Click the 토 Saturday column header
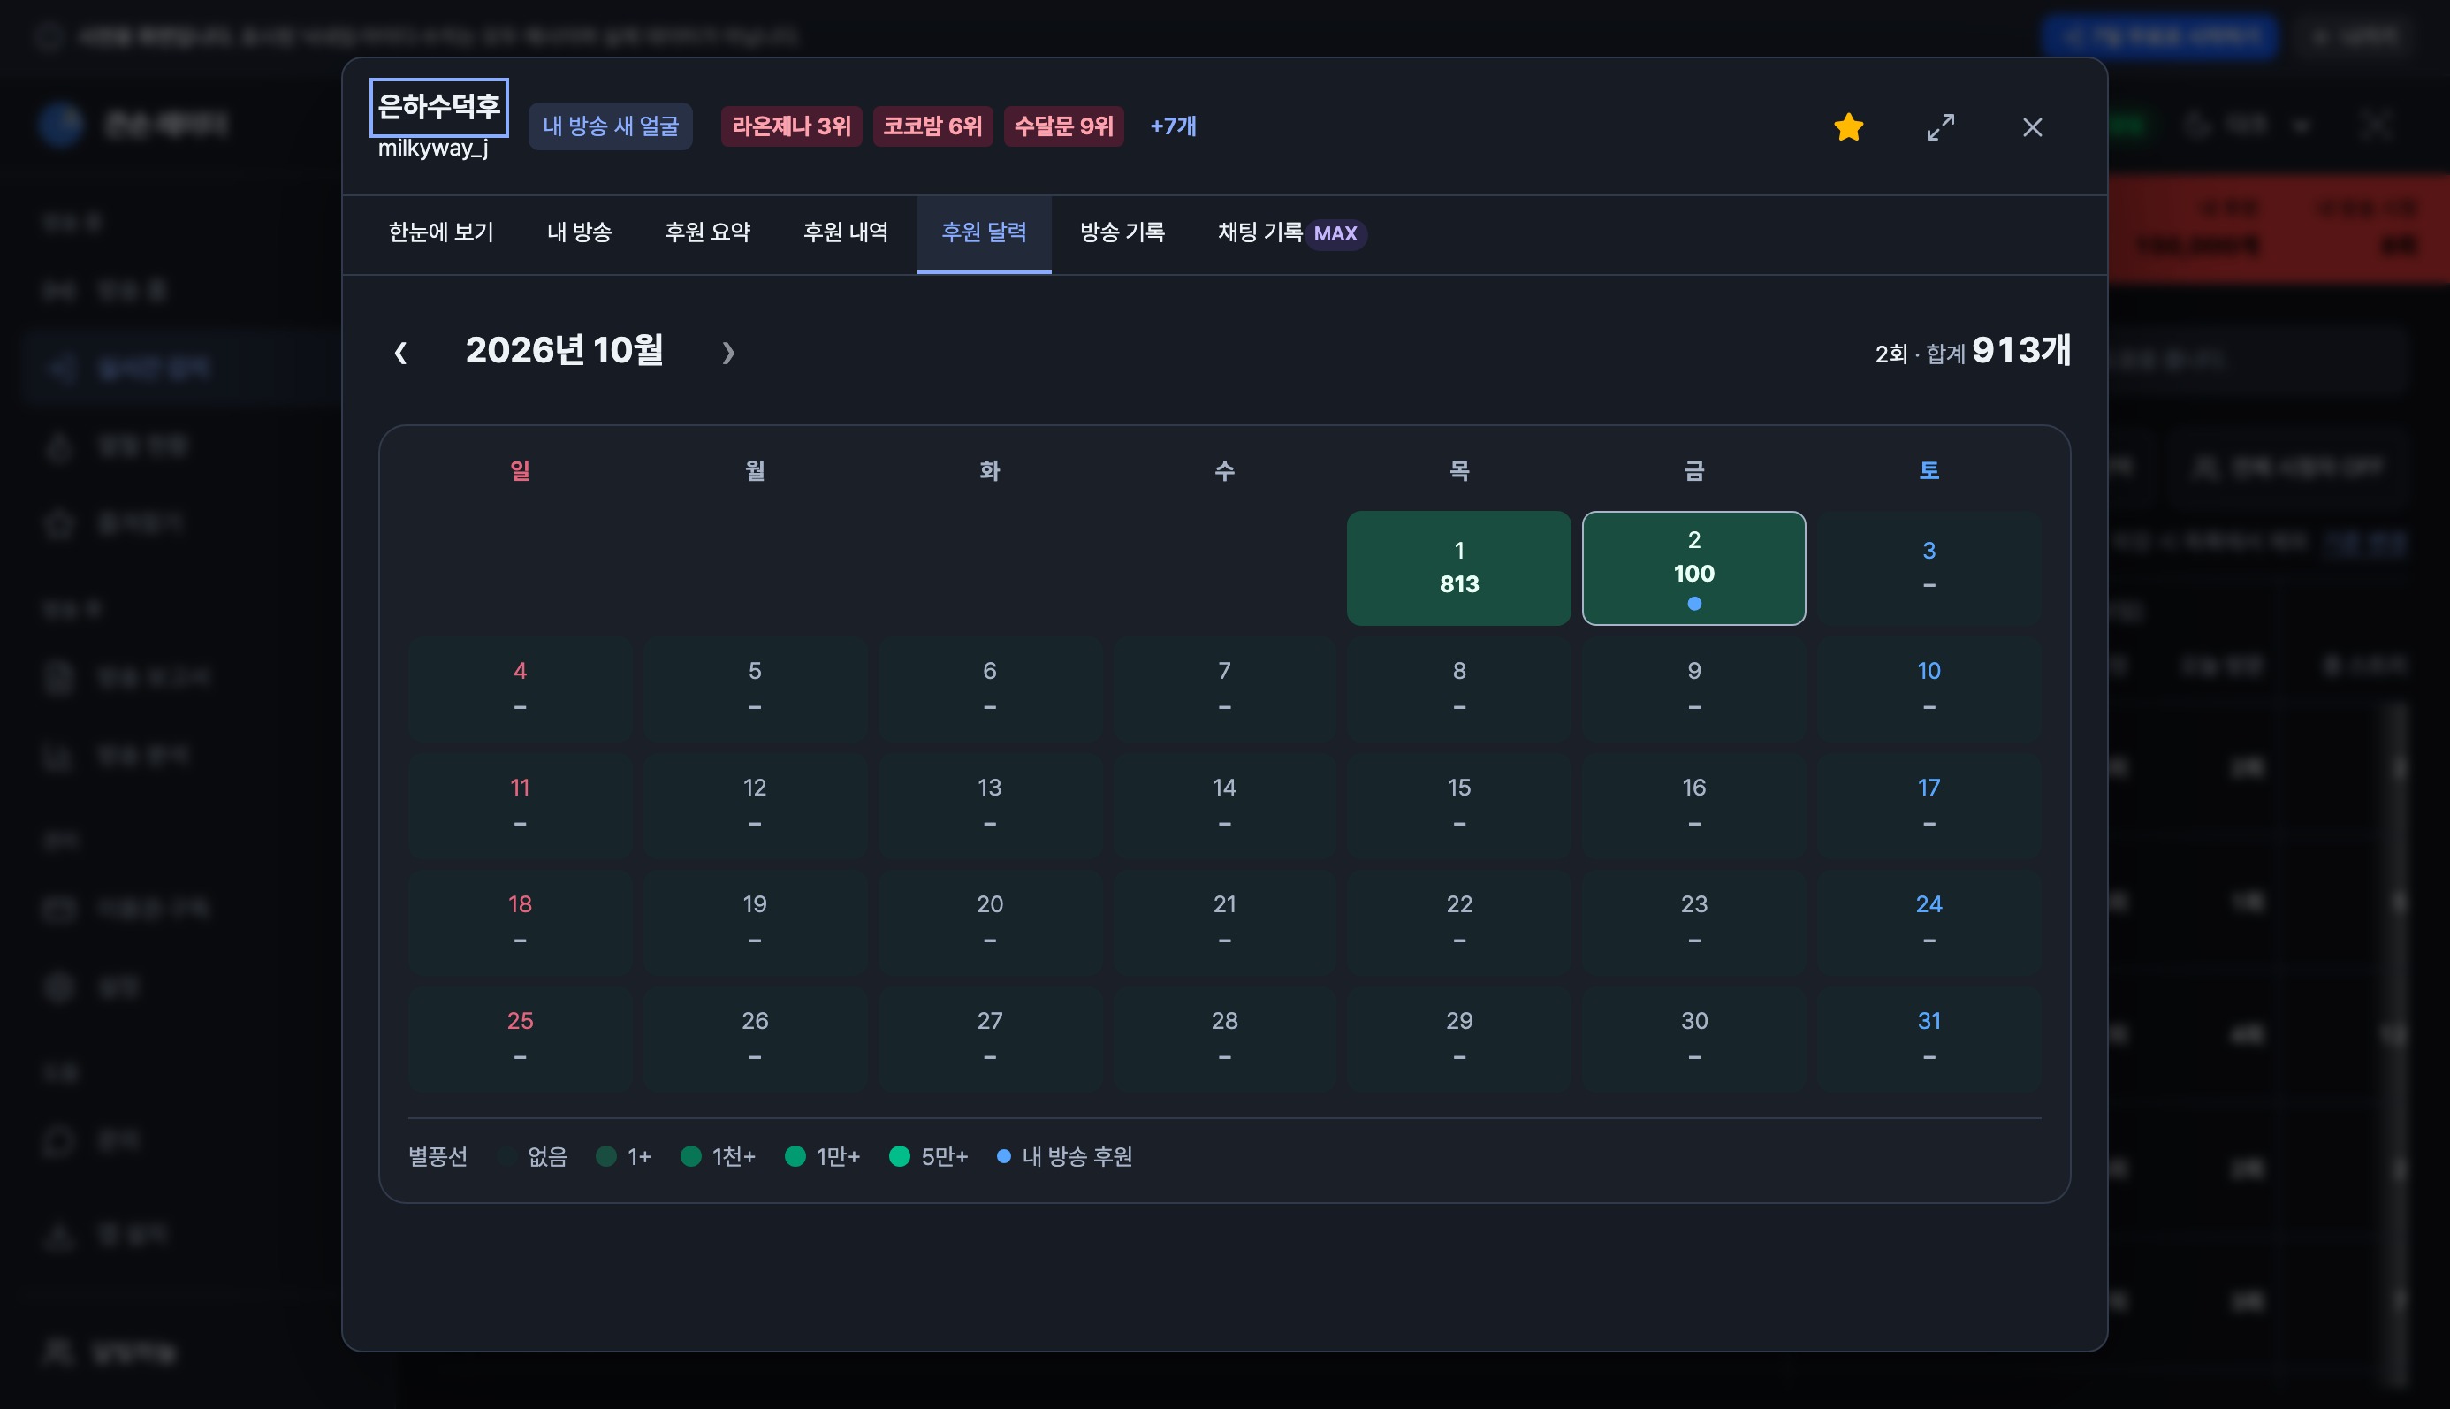This screenshot has width=2450, height=1409. 1929,471
